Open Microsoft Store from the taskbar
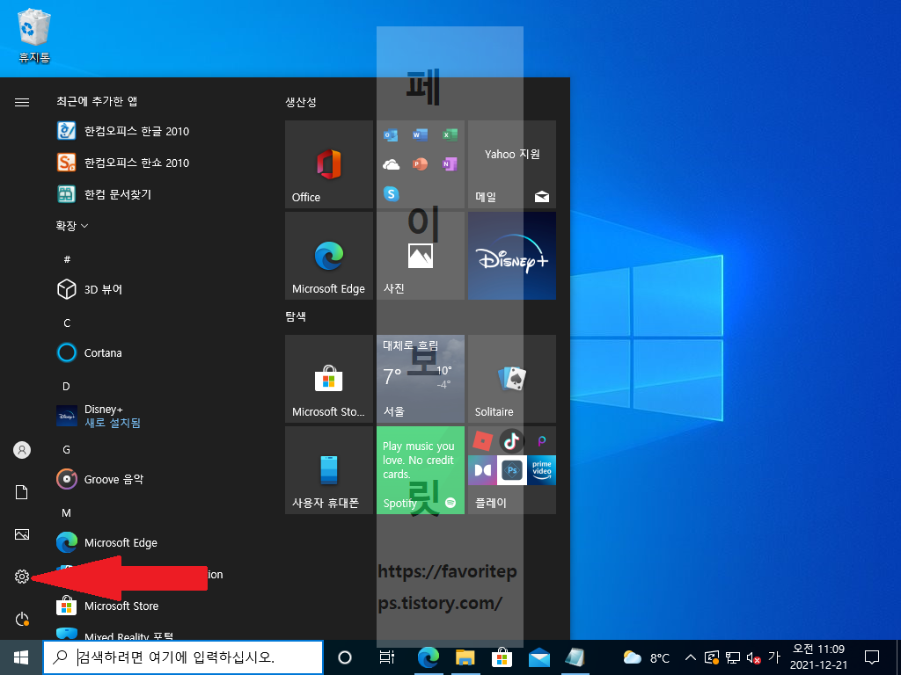Image resolution: width=901 pixels, height=675 pixels. point(502,657)
